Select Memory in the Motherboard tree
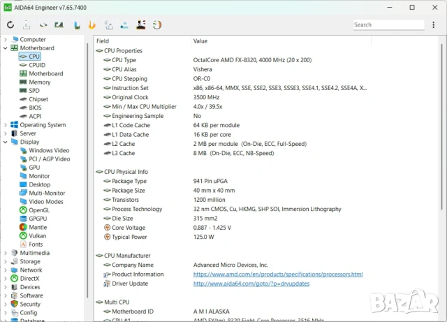 point(39,82)
